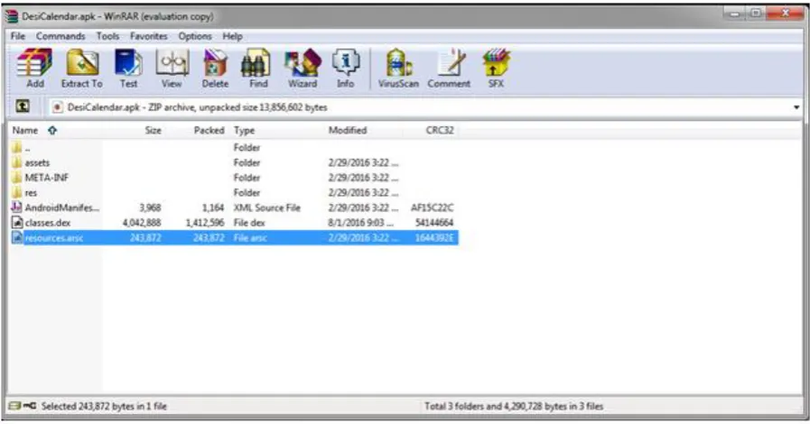This screenshot has width=810, height=424.
Task: Click the Add toolbar icon
Action: click(34, 68)
